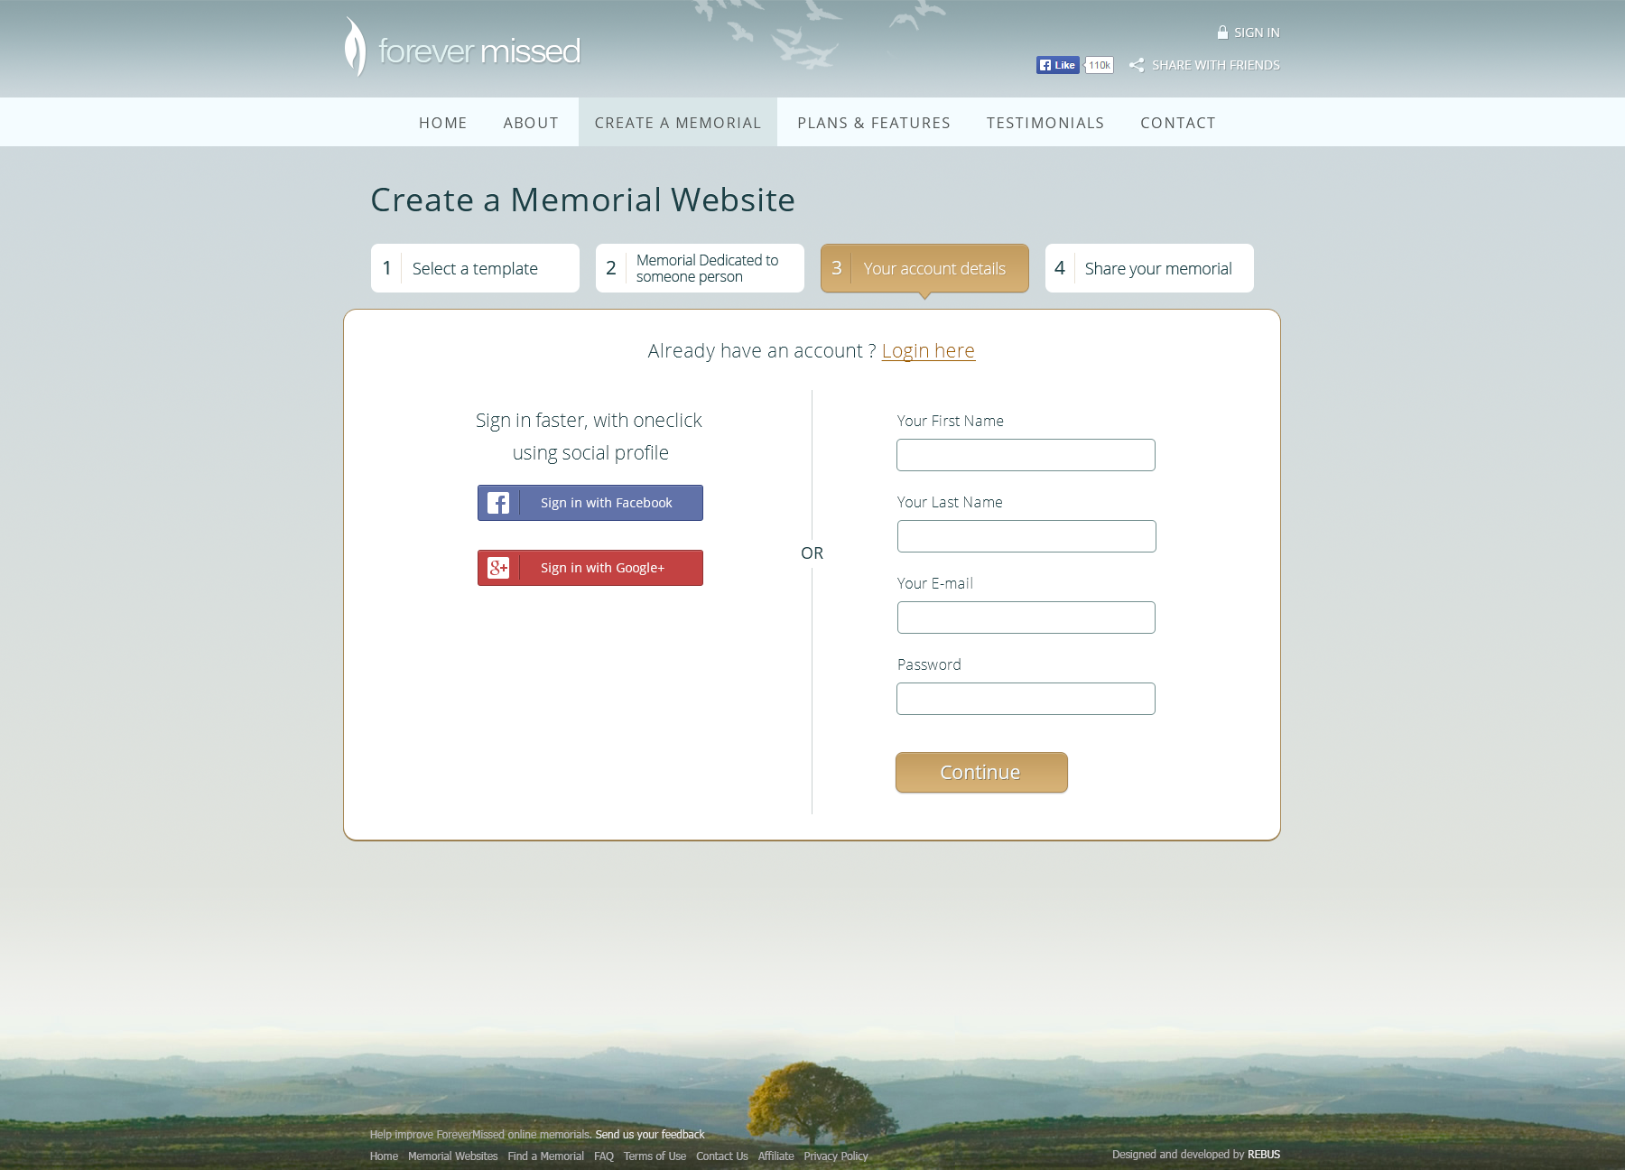Click the Forever Missed flame logo
This screenshot has width=1625, height=1170.
click(x=355, y=47)
